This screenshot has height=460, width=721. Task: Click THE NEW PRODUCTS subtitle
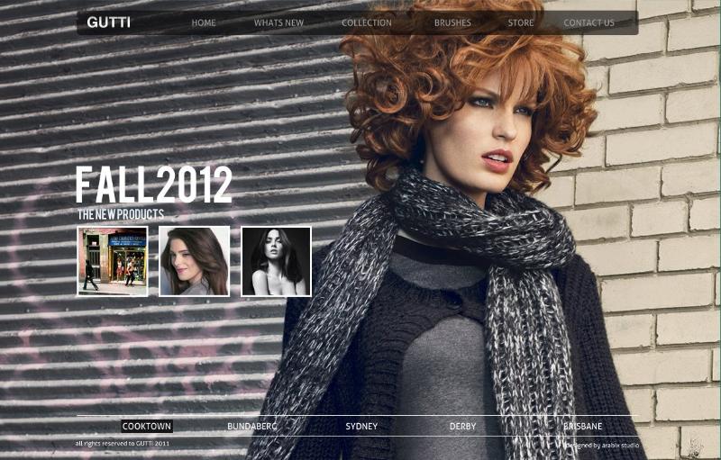121,214
